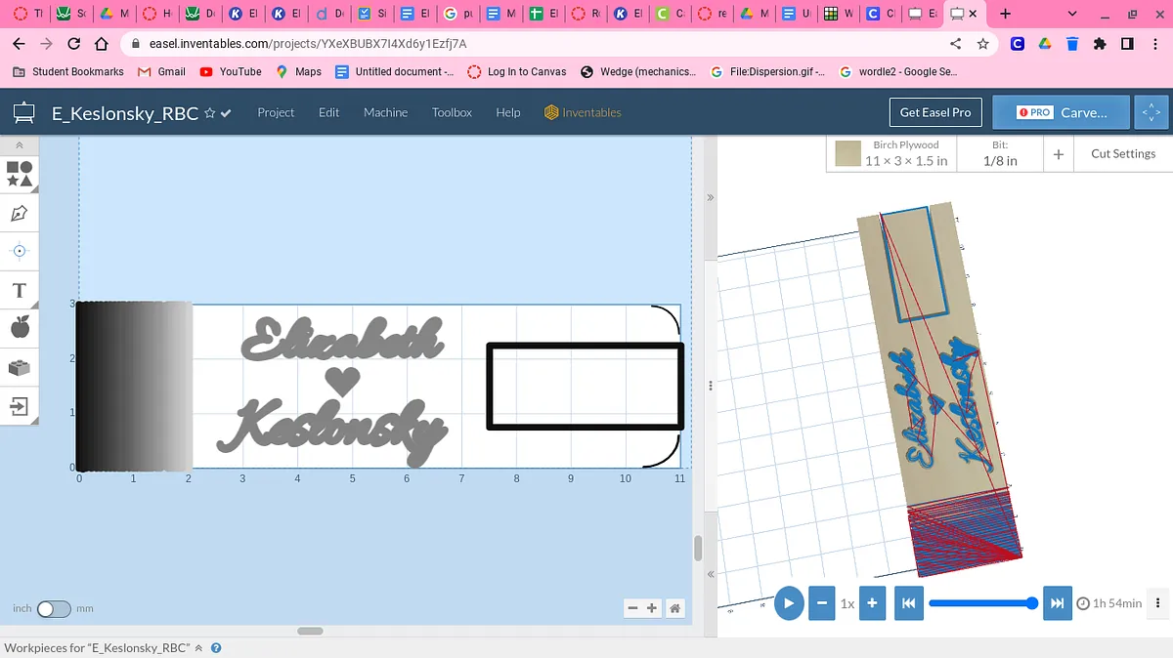Jump to simulation start
The width and height of the screenshot is (1173, 658).
pyautogui.click(x=908, y=603)
